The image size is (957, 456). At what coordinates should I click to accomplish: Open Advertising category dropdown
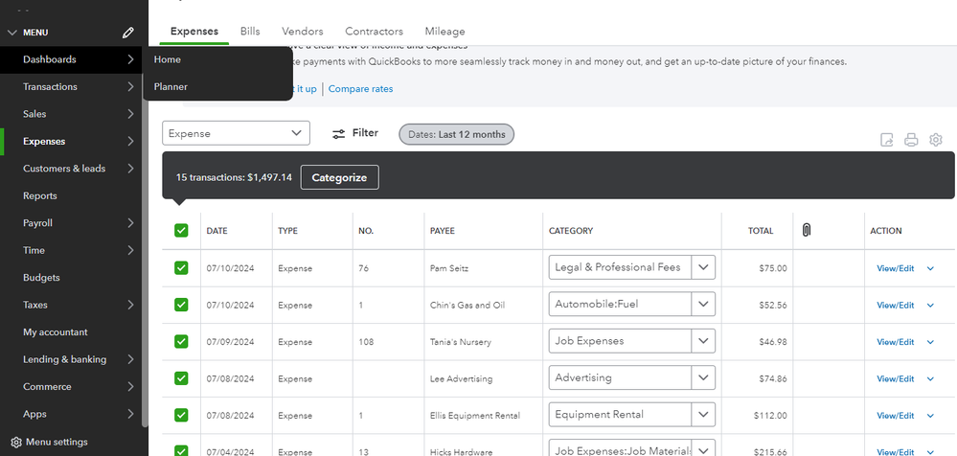(703, 377)
